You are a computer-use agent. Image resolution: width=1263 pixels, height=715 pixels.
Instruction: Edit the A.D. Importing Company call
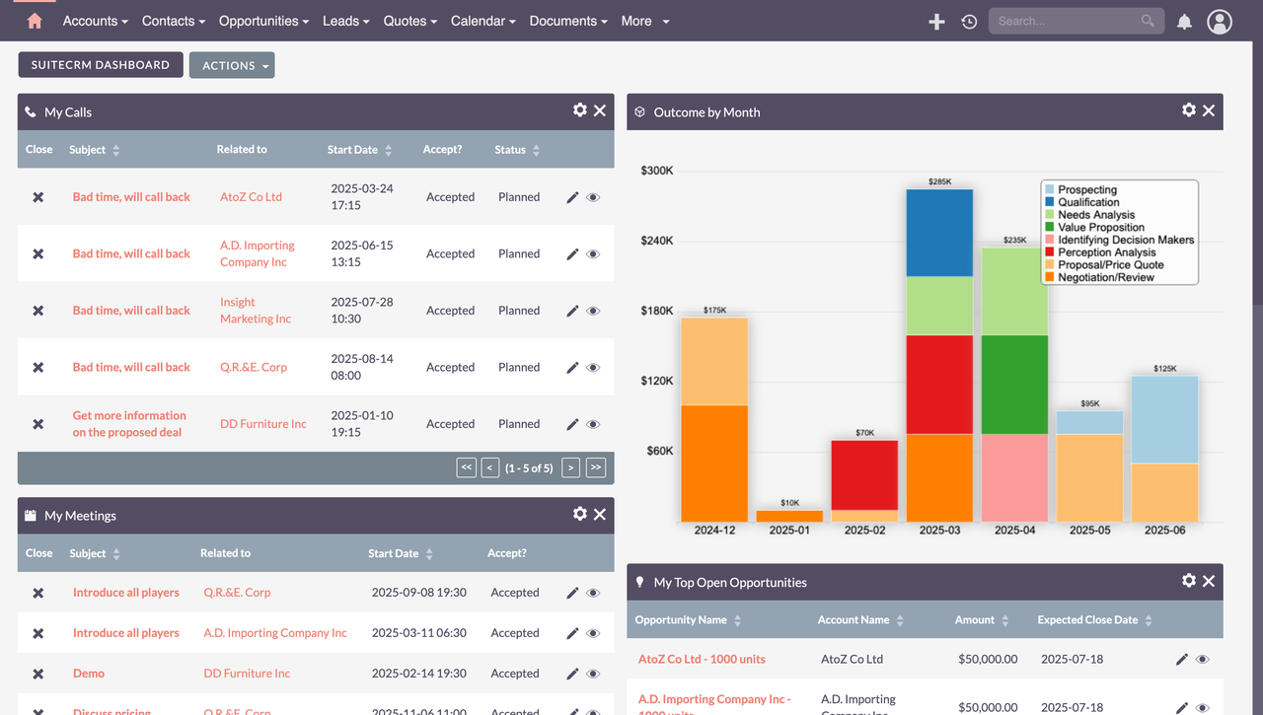(x=572, y=254)
